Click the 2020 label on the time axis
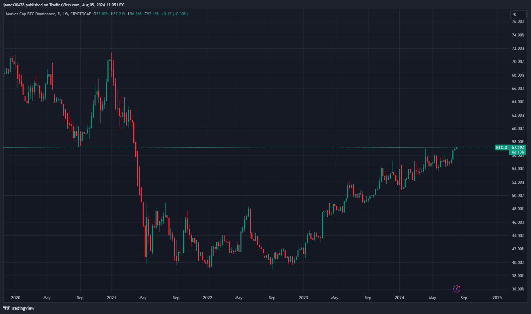The image size is (531, 314). pos(16,298)
